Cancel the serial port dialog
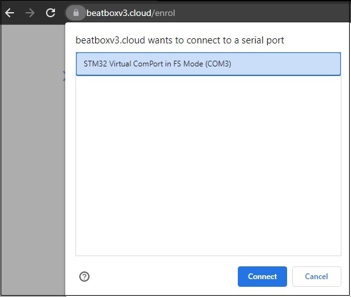Screen dimensions: 351x297 (316, 277)
